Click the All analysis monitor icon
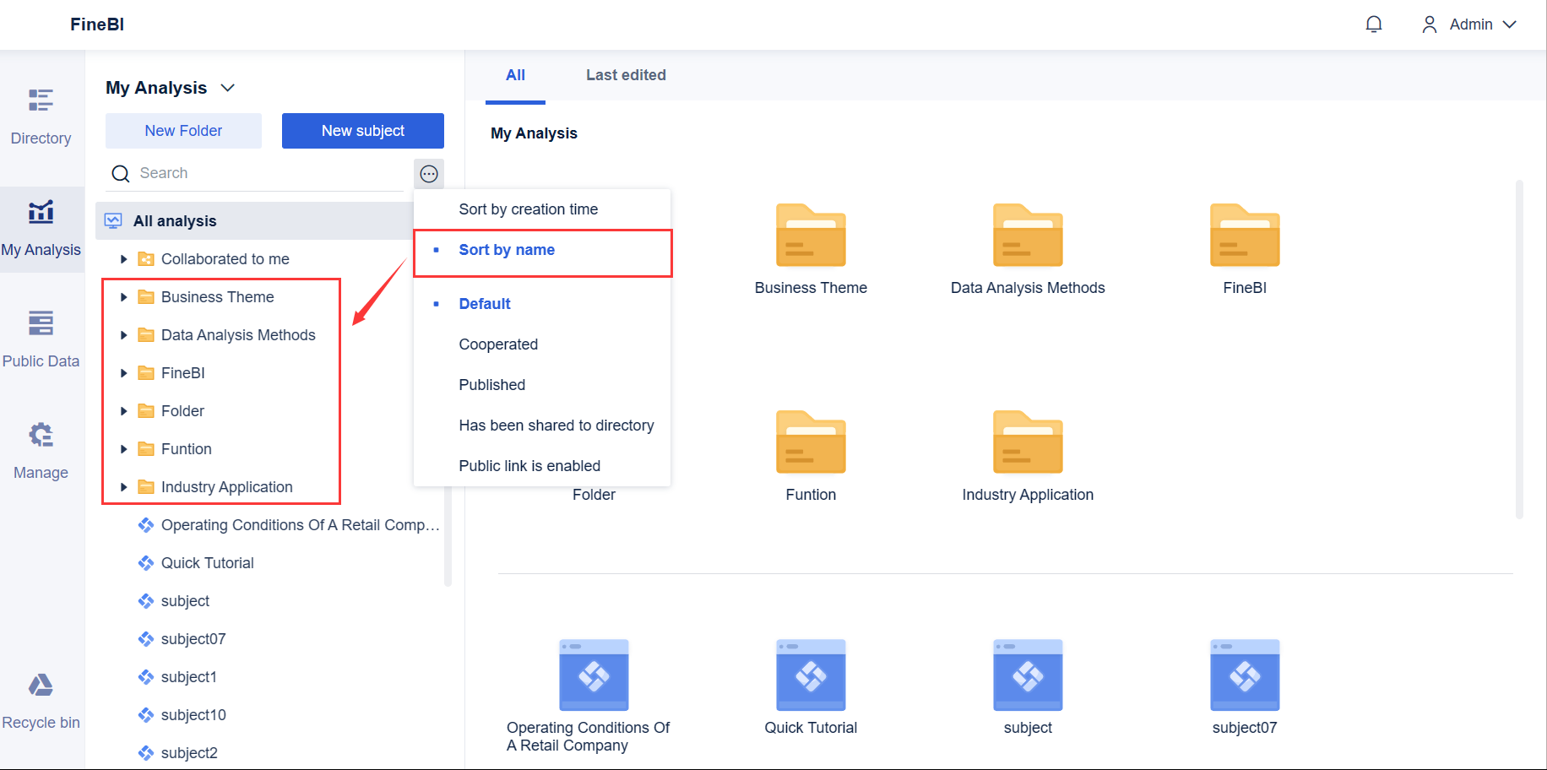 [x=116, y=220]
